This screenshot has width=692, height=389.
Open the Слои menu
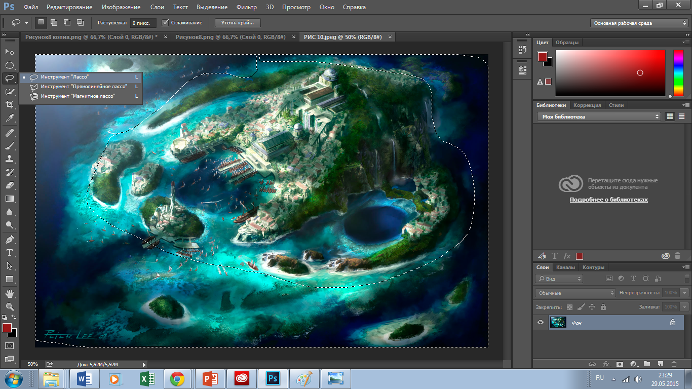click(157, 7)
